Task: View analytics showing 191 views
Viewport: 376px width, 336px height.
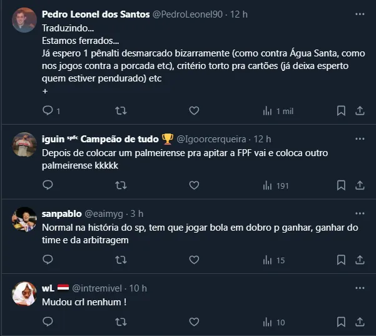Action: 275,186
